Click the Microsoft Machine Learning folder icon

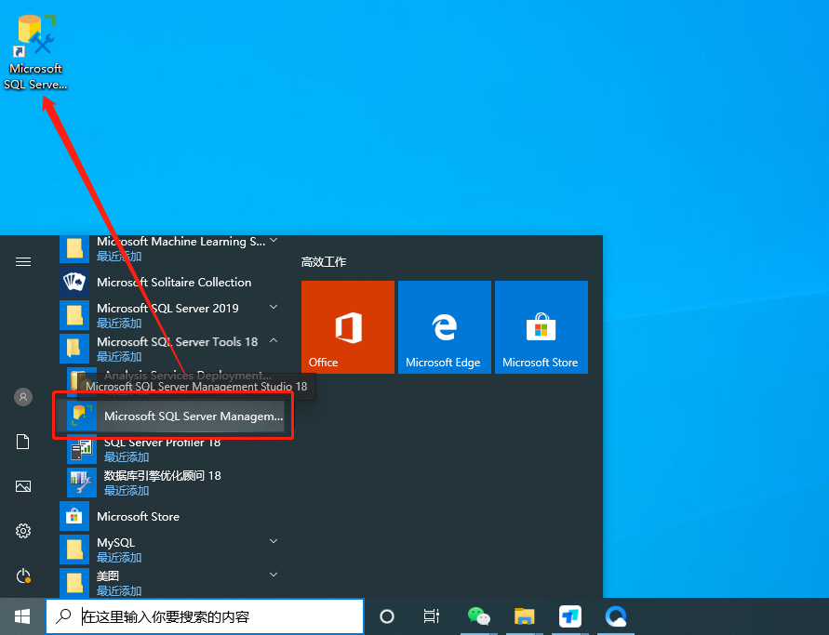pos(74,249)
